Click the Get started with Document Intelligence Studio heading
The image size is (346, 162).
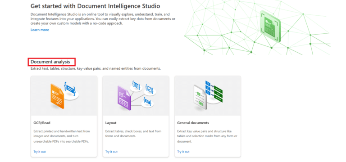[x=96, y=6]
